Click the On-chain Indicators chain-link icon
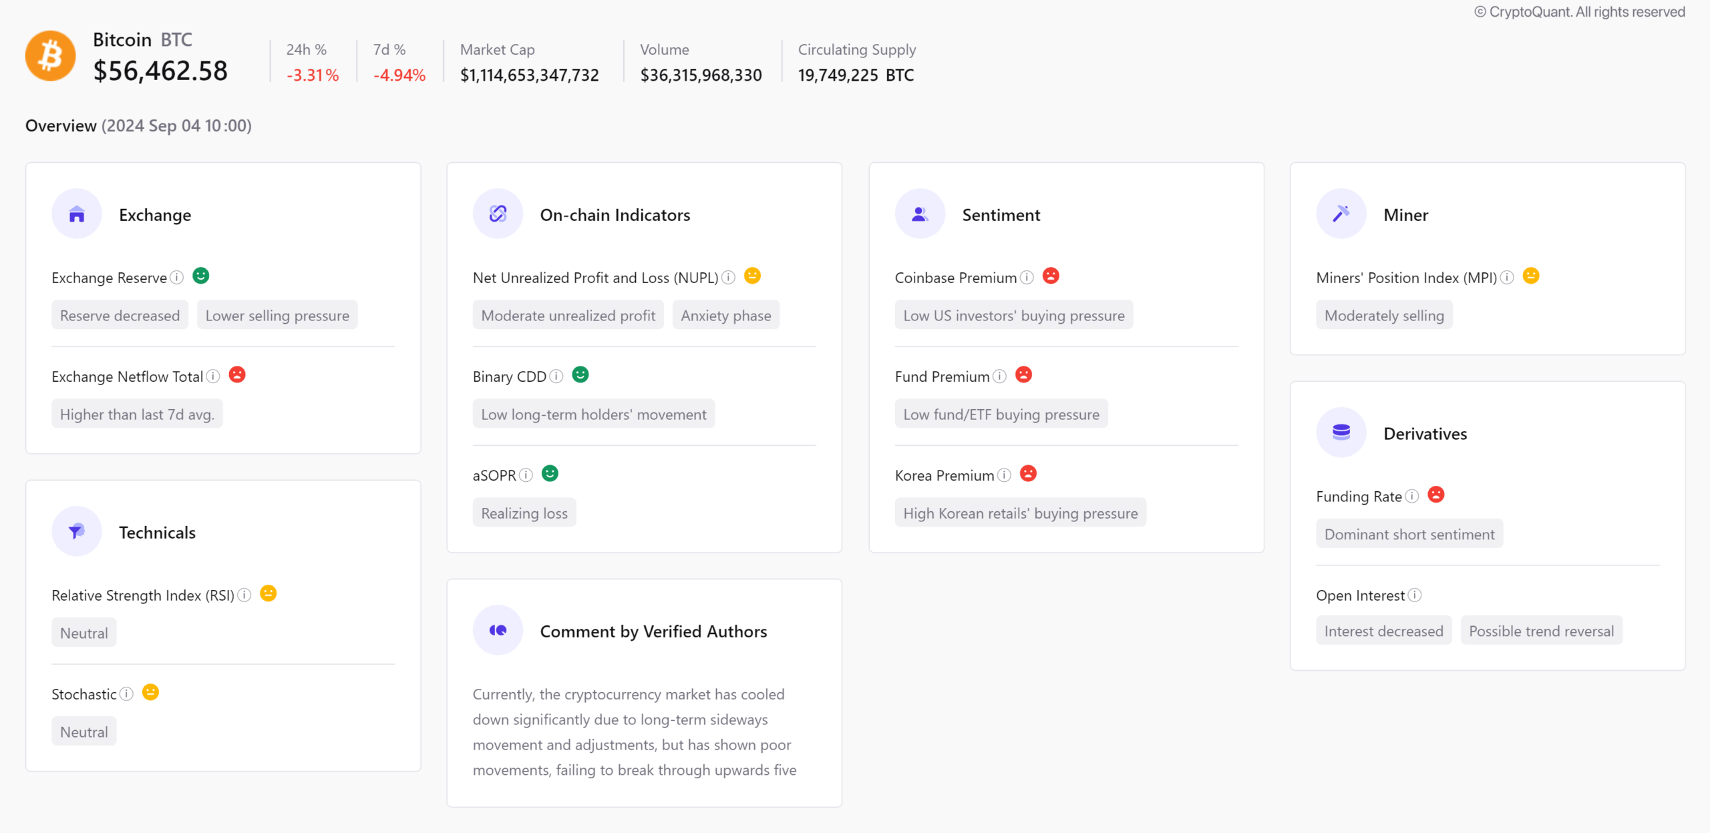Screen dimensions: 1710x833 498,214
